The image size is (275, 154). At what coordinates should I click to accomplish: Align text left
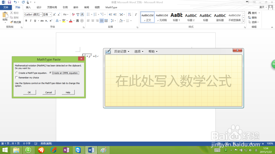click(88, 21)
